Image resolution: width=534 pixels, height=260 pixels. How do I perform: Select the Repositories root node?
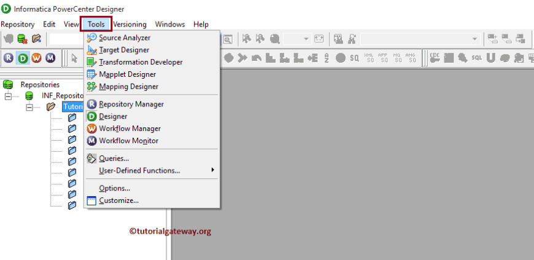40,85
